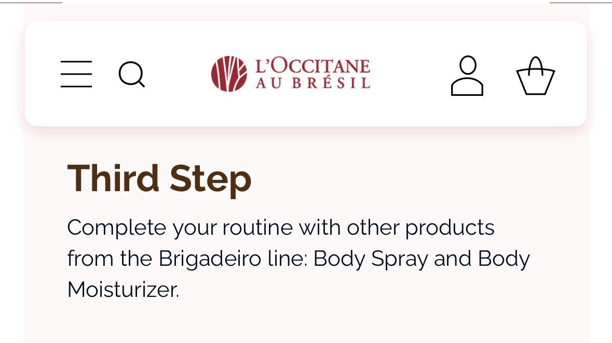Click the AU BRÉSIL logo subtitle
This screenshot has height=343, width=612.
[312, 83]
